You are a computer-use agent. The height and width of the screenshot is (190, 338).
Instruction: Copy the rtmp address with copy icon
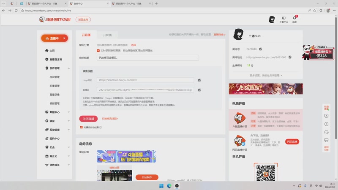pos(199,80)
